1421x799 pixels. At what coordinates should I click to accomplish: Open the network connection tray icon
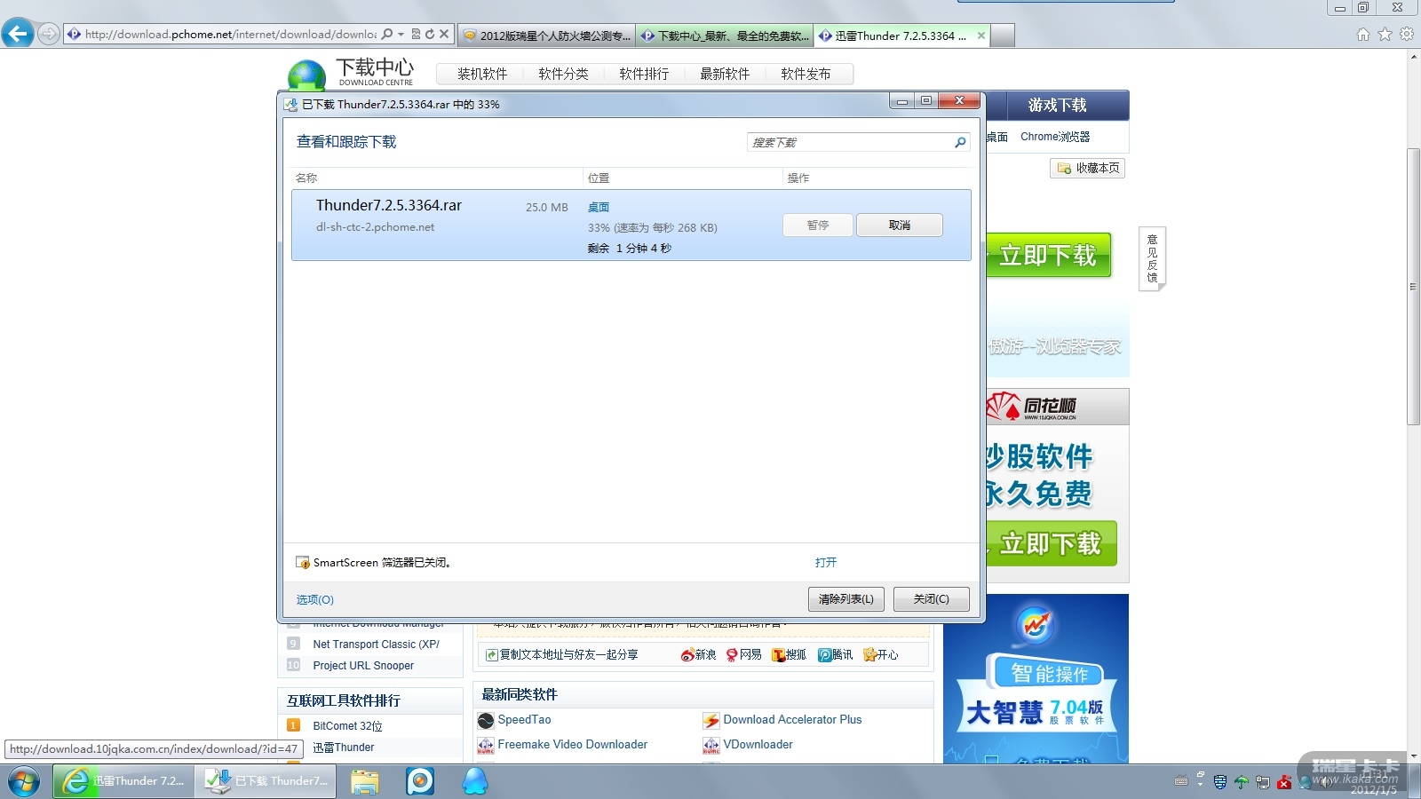1263,782
